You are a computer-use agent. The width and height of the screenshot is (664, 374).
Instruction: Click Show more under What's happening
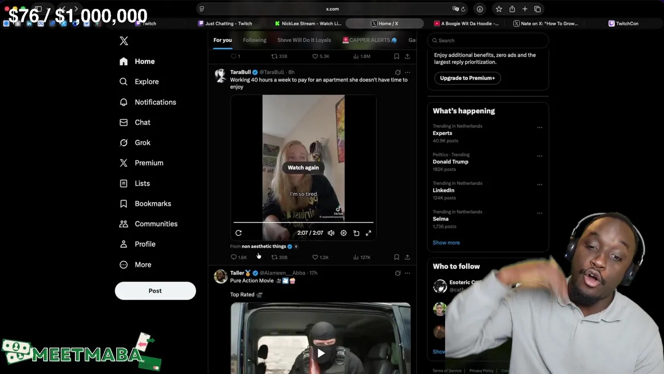(x=446, y=243)
